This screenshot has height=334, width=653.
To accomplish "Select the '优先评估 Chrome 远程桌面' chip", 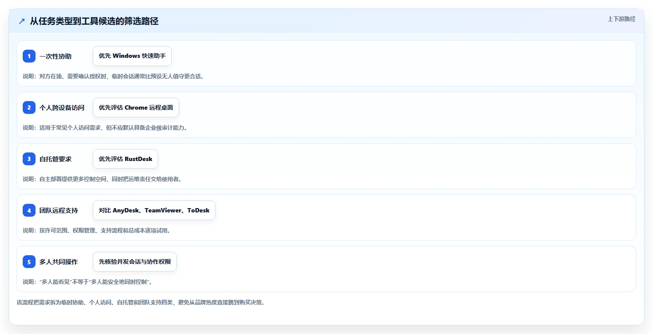I will coord(136,107).
